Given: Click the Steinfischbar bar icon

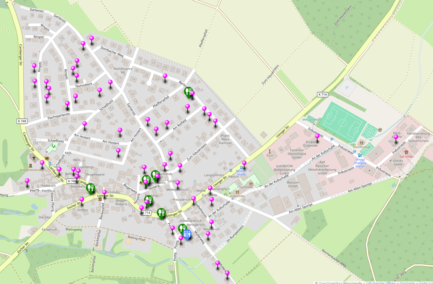Looking at the screenshot, I should [x=361, y=143].
